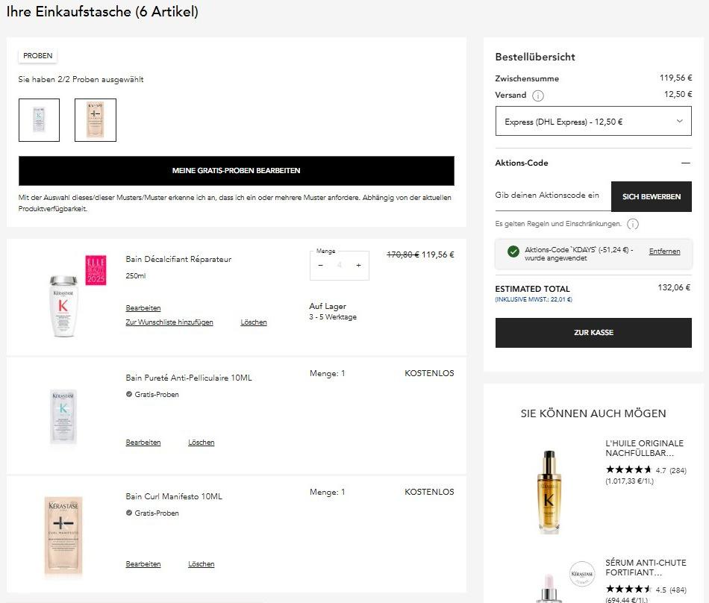Select the second sample thumbnail, Curl Manifesto
Viewport: 709px width, 603px height.
click(x=96, y=120)
